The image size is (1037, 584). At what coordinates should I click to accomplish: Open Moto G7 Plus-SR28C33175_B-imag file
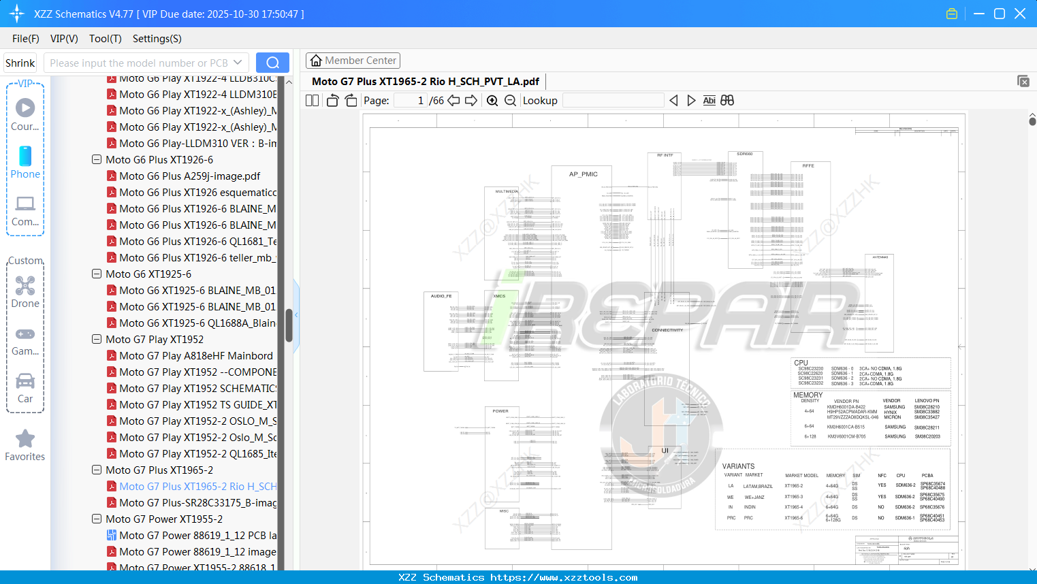click(197, 502)
